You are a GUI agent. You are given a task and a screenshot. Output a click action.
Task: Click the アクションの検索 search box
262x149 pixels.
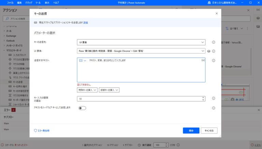click(16, 19)
